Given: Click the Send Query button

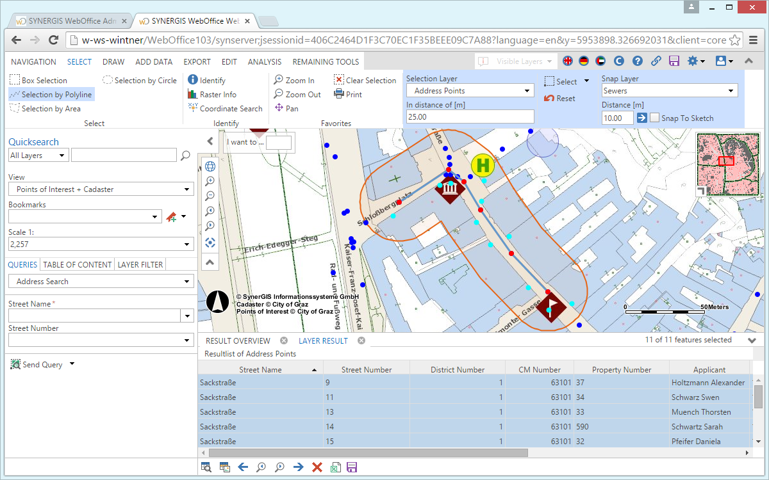Looking at the screenshot, I should coord(37,364).
